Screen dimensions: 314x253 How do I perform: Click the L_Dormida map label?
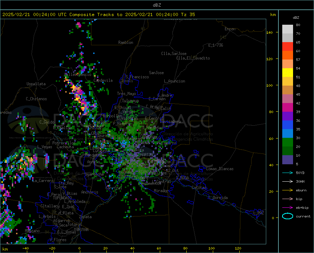[218, 198]
